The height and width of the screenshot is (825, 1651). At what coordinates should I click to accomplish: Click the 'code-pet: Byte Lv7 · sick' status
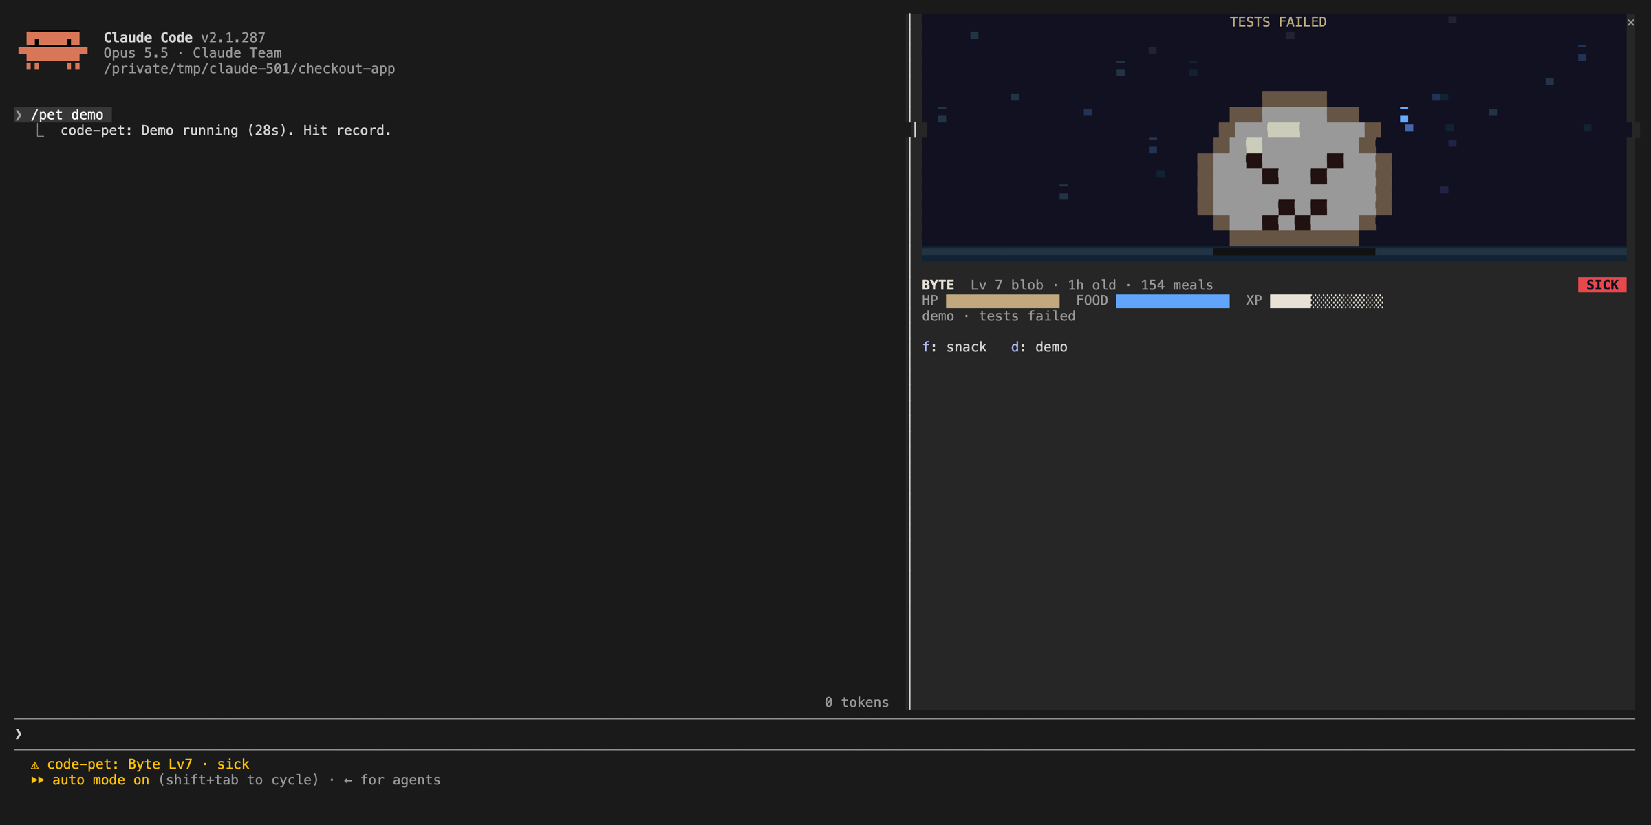[x=148, y=764]
